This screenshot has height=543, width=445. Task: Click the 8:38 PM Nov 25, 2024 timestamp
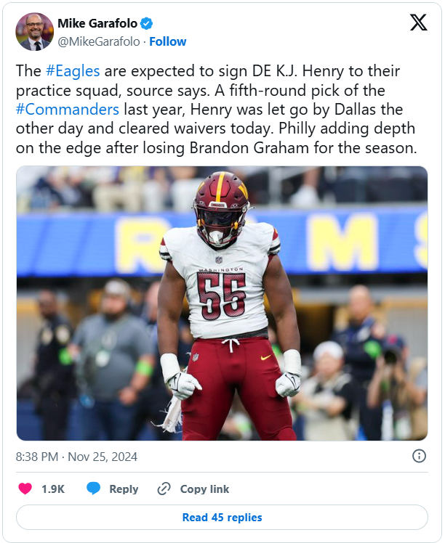click(76, 457)
